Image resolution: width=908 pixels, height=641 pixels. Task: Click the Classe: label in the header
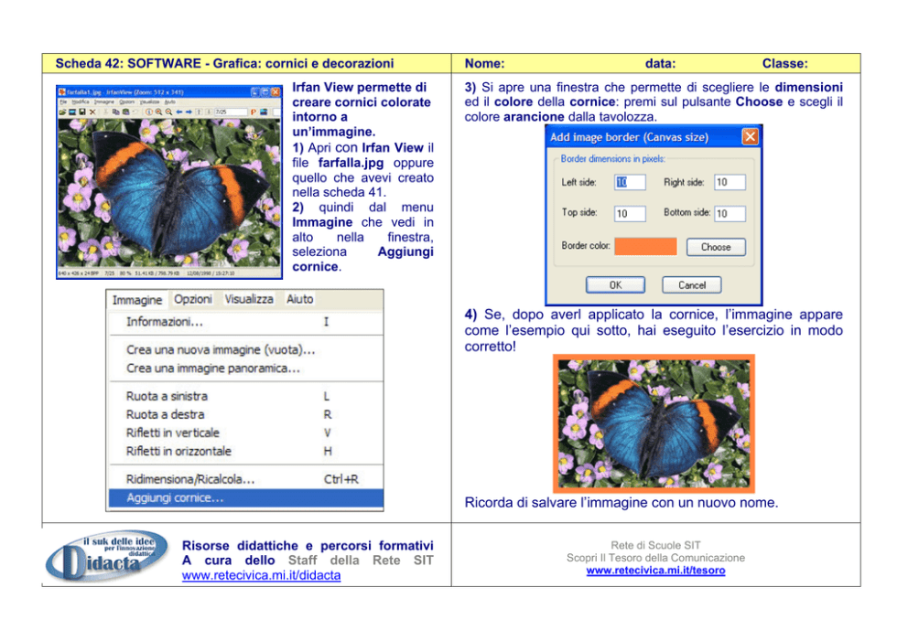(784, 64)
